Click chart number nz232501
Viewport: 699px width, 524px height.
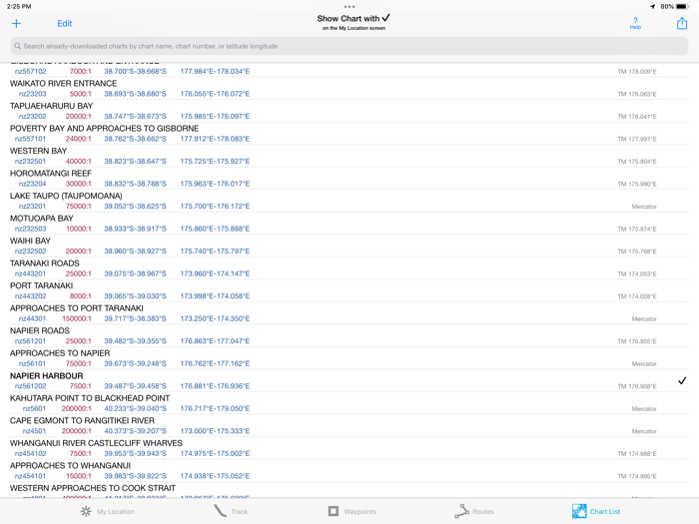(x=30, y=162)
